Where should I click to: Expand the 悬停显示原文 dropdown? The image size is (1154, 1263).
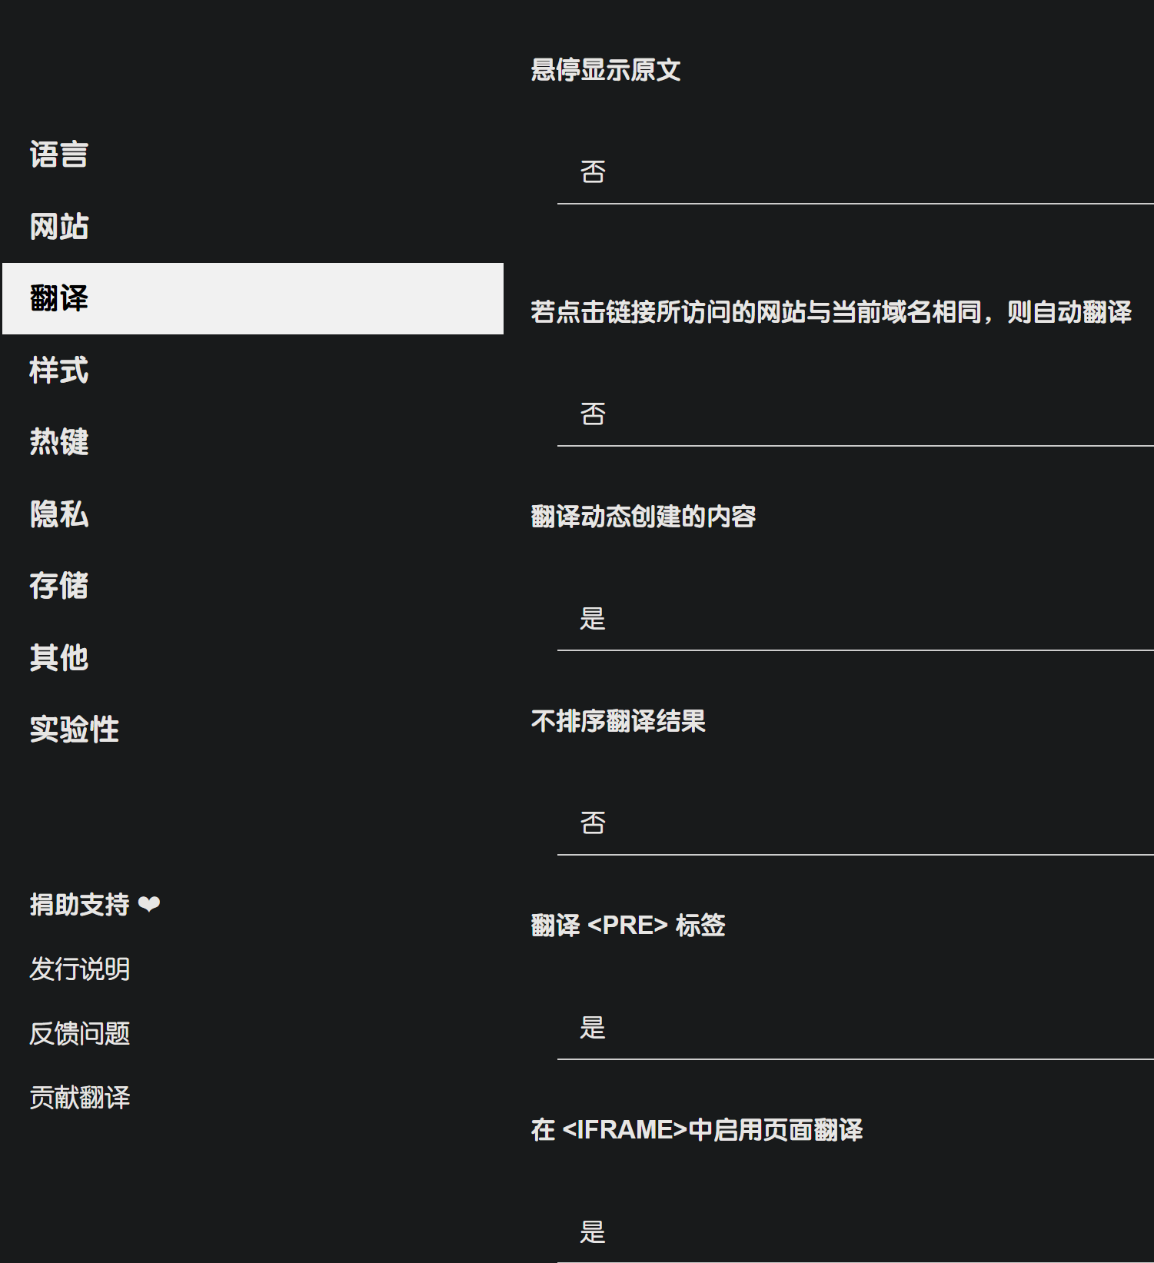point(855,172)
